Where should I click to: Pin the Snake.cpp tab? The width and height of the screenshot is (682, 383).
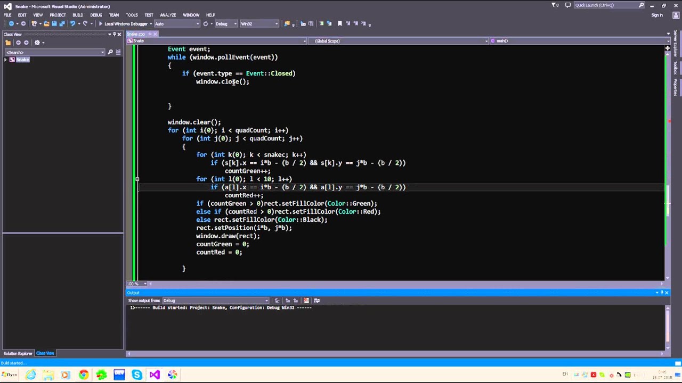click(150, 34)
